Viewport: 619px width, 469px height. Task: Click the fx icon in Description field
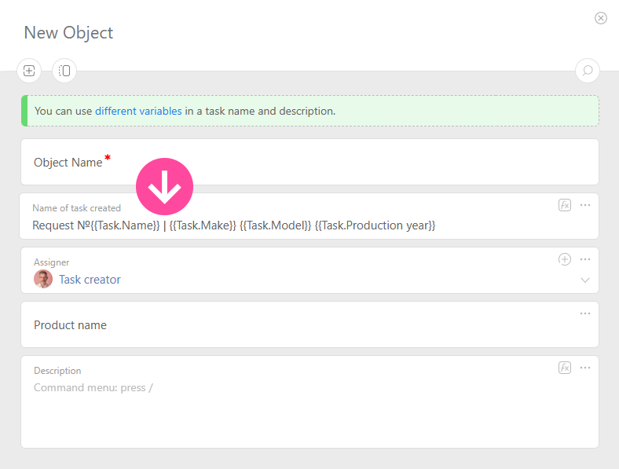coord(565,368)
